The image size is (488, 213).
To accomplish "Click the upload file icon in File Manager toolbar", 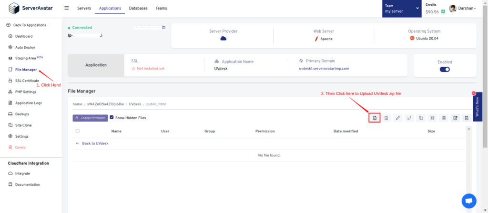I will [x=375, y=118].
